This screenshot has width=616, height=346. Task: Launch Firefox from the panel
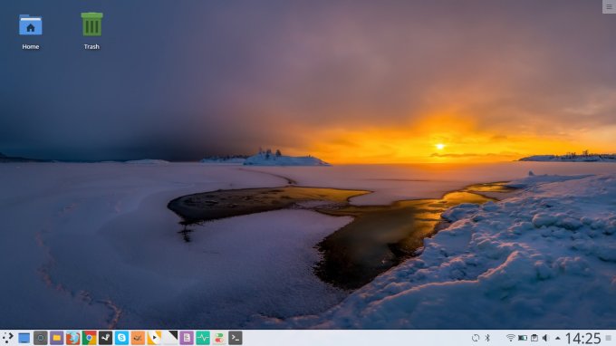[72, 338]
